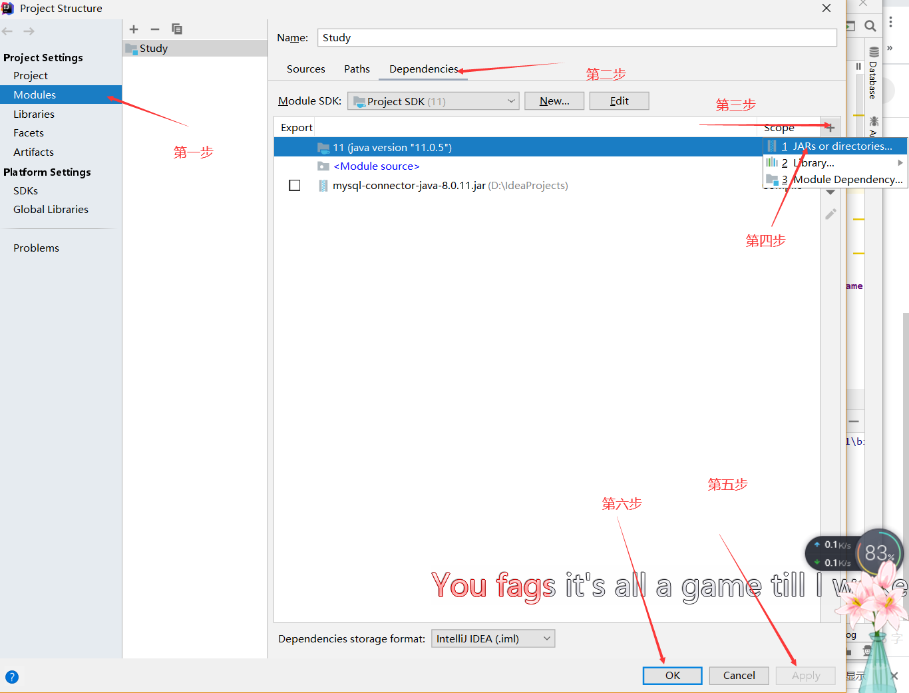This screenshot has height=693, width=909.
Task: Choose Module Dependency... menu item
Action: tap(835, 180)
